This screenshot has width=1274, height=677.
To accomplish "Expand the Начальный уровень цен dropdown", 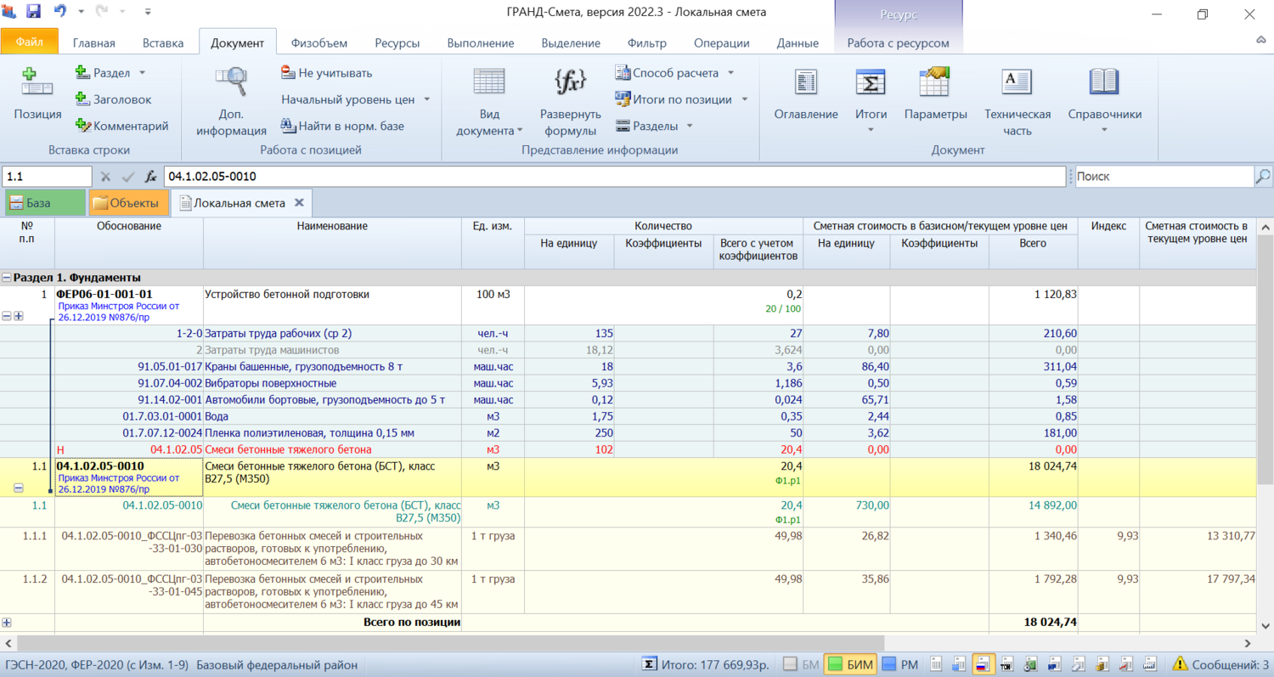I will (x=356, y=99).
